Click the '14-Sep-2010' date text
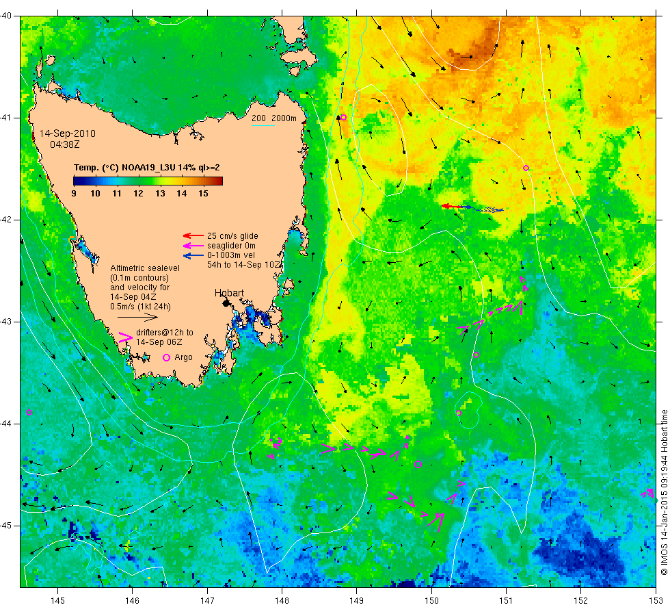The width and height of the screenshot is (670, 616). (68, 133)
